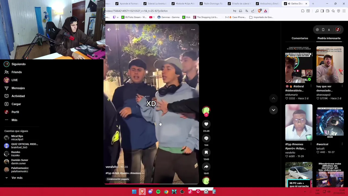Open the 'Mi PC vale' car thumbnail
This screenshot has height=196, width=348.
coord(299,175)
